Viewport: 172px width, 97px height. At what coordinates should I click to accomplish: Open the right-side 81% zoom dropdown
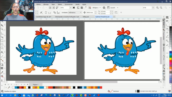point(153,8)
